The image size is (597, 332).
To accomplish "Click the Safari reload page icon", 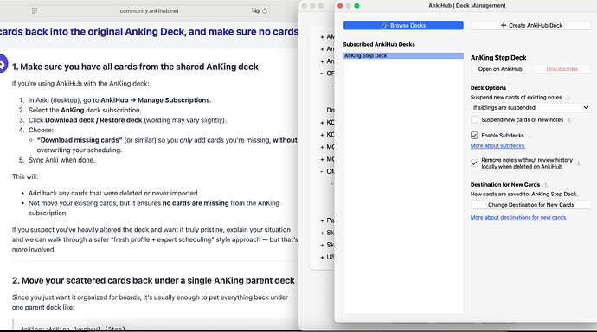I will [264, 11].
